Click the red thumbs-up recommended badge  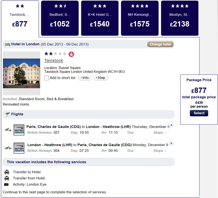tap(71, 54)
